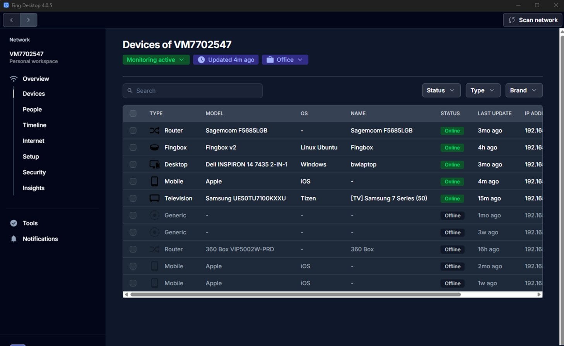The height and width of the screenshot is (346, 564).
Task: Click the bell icon beside Notifications
Action: click(x=14, y=239)
